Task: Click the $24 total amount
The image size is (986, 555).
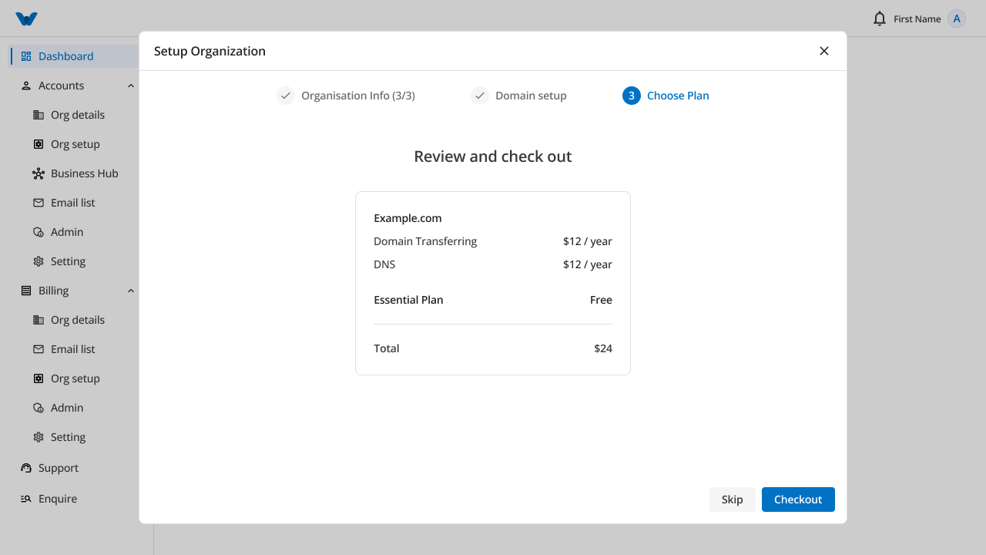Action: coord(603,348)
